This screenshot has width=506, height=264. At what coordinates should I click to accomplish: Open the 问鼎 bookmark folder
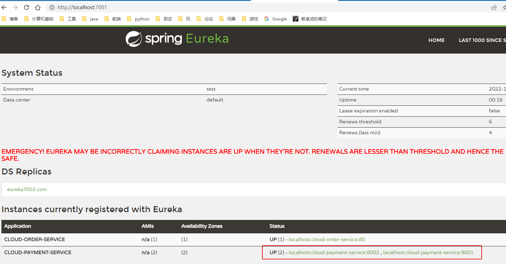tap(227, 19)
